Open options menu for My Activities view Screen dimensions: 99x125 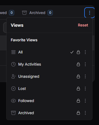(x=85, y=64)
